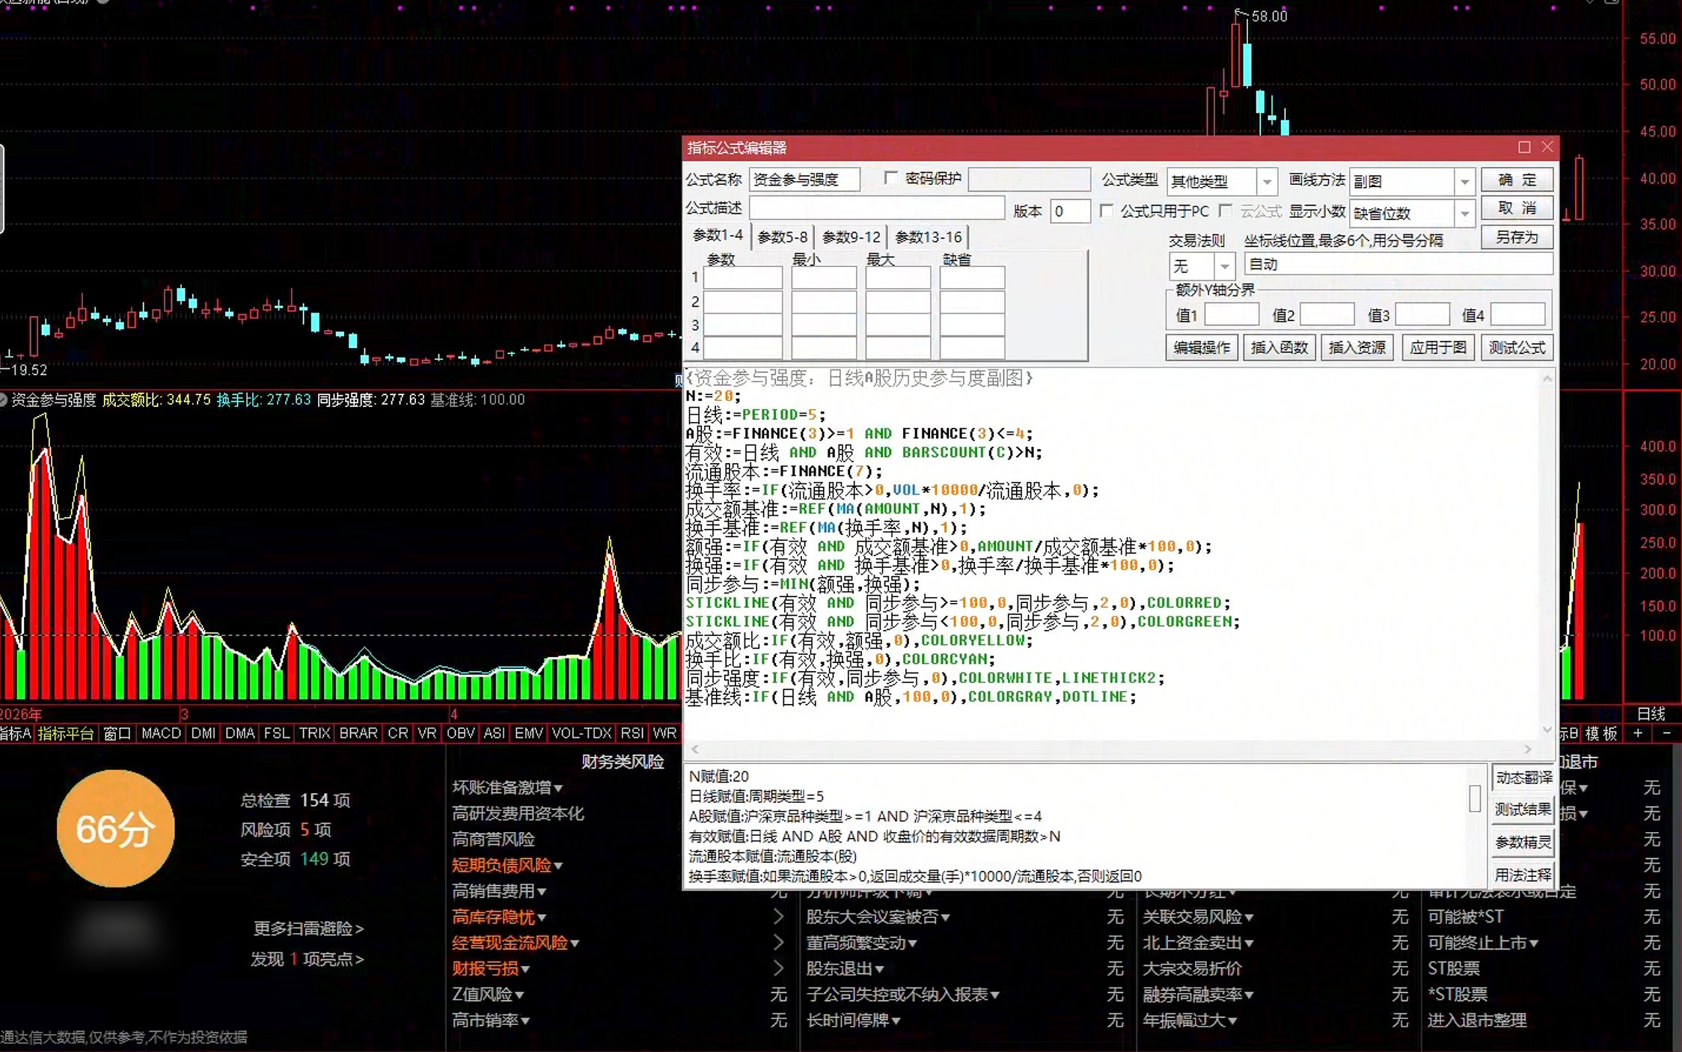Expand 关联交易风险 item
Image resolution: width=1682 pixels, height=1052 pixels.
tap(1198, 917)
